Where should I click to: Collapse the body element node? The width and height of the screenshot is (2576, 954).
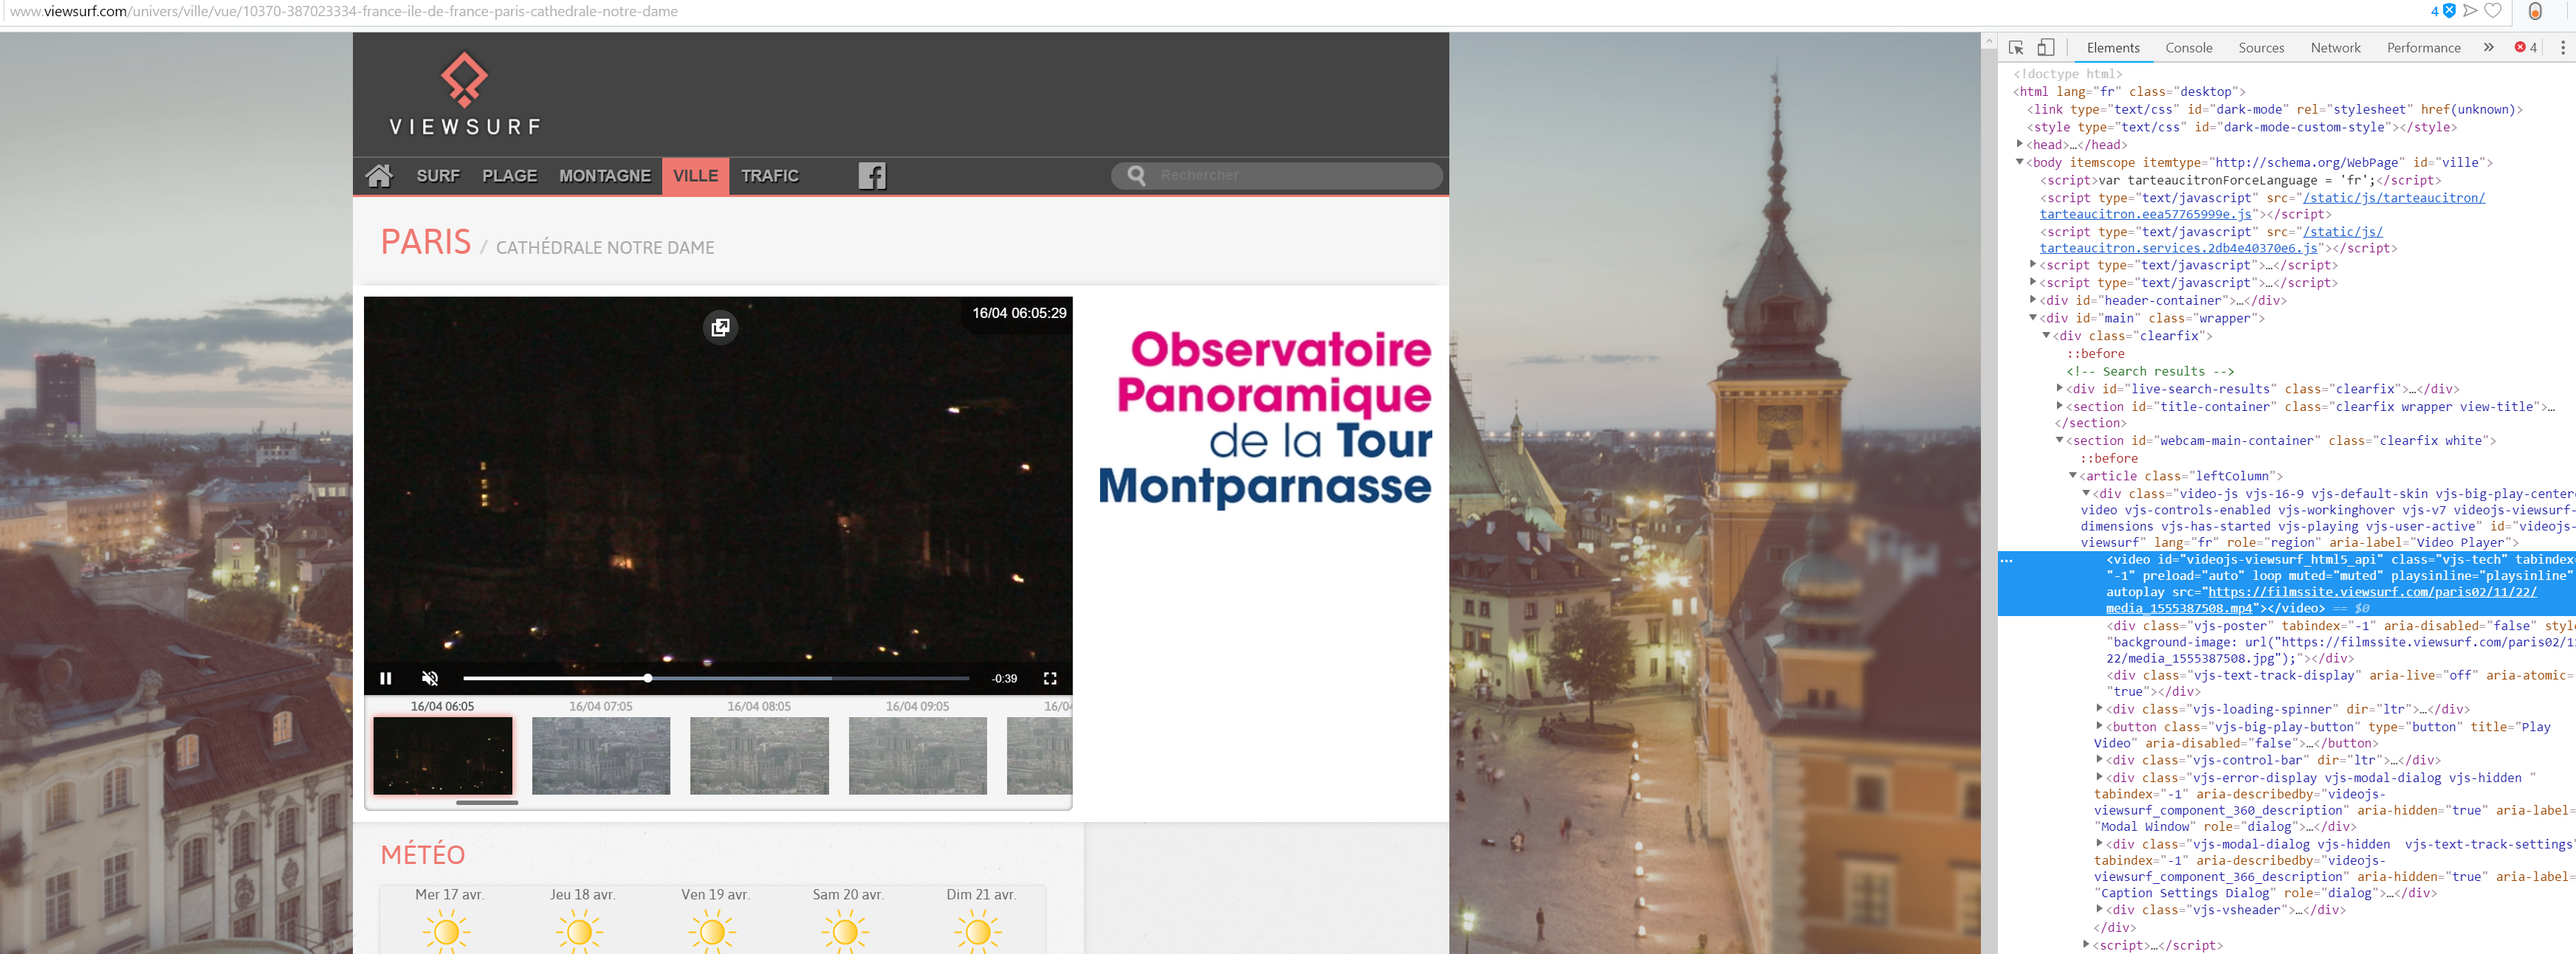(2020, 162)
